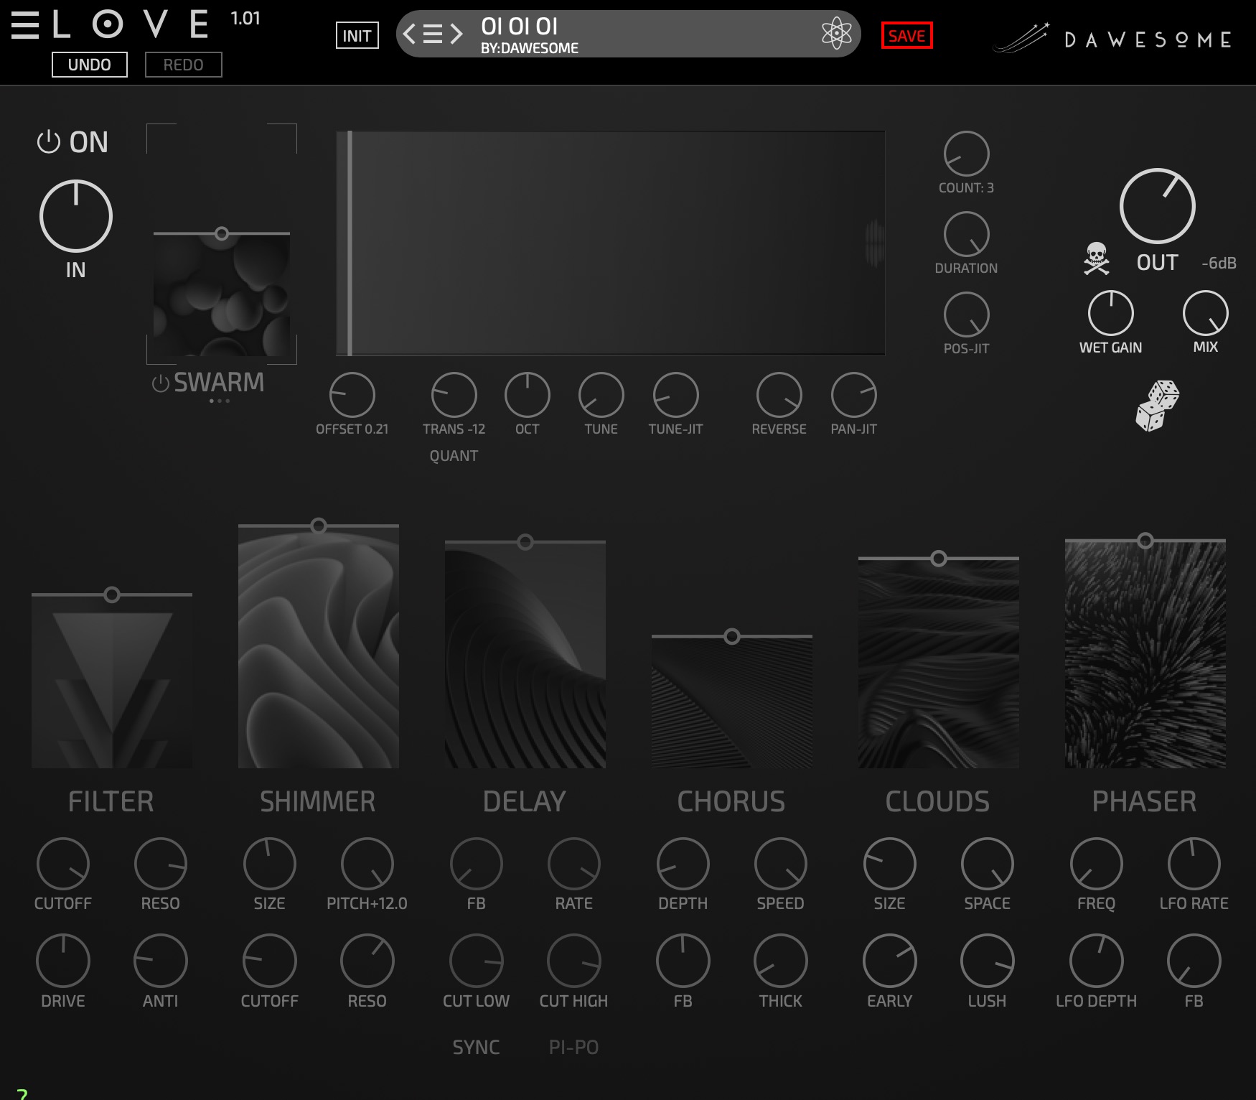Click the skull and crossbones icon
The height and width of the screenshot is (1100, 1256).
(1096, 258)
